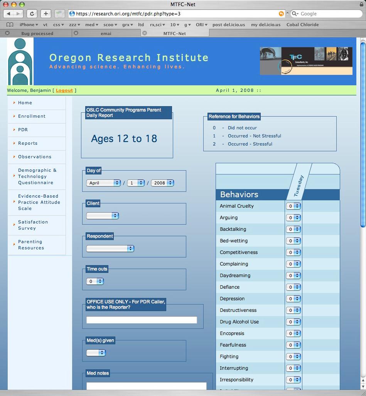The image size is (366, 396).
Task: Open the Med(s) given dropdown
Action: [96, 353]
